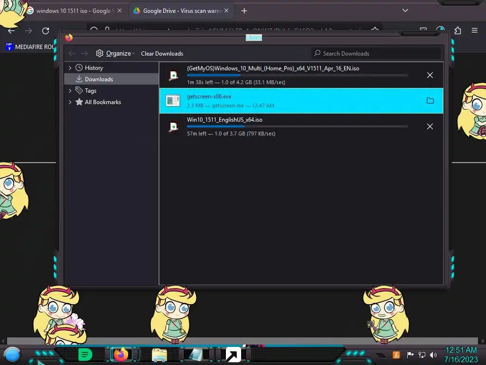
Task: Select Tags in the Library sidebar
Action: click(90, 91)
